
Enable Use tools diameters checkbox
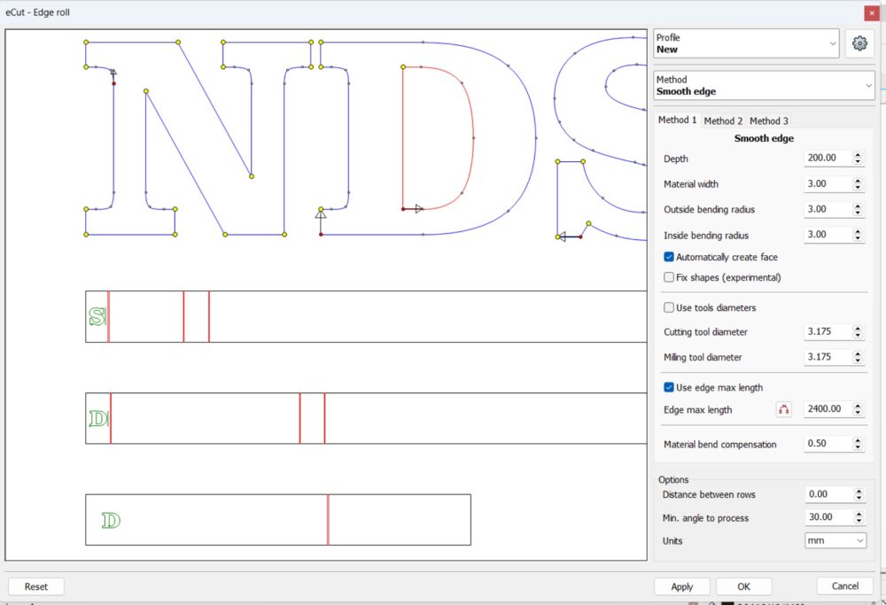click(669, 307)
